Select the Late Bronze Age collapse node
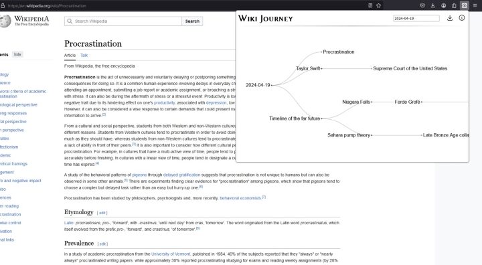This screenshot has width=482, height=265. tap(446, 135)
